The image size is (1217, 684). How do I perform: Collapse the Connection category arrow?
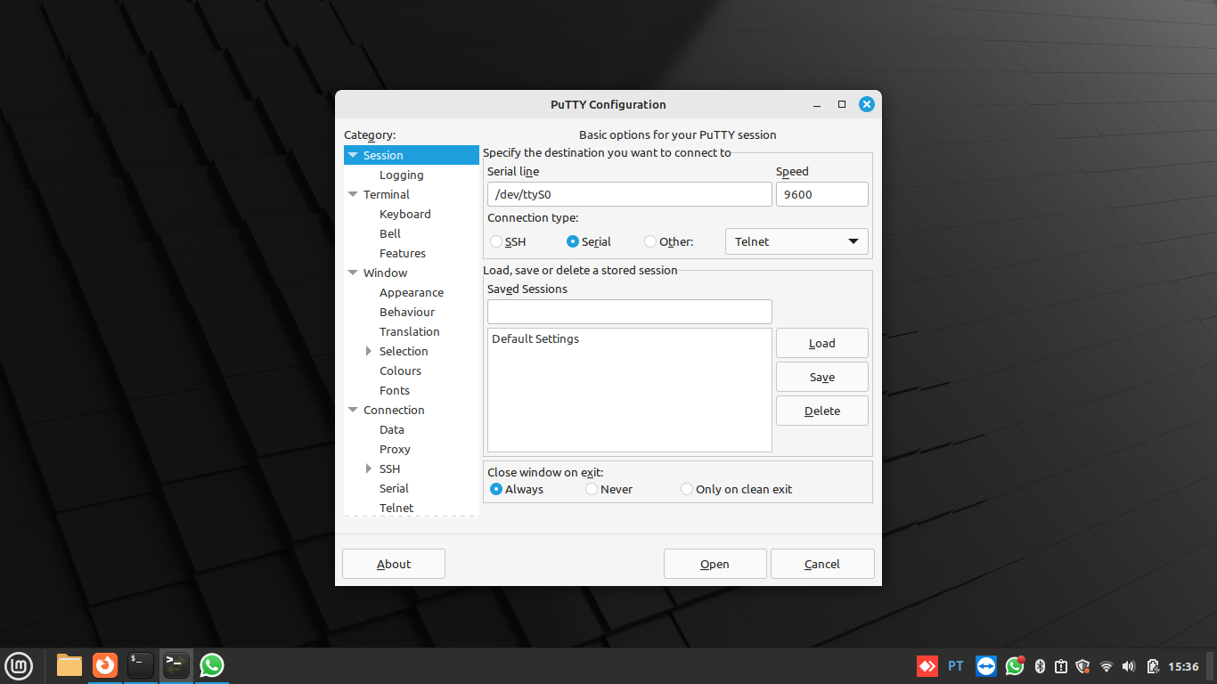pyautogui.click(x=354, y=410)
